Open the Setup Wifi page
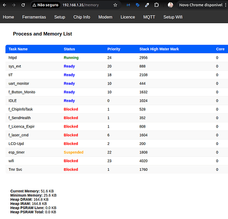The image size is (228, 219). click(x=173, y=17)
